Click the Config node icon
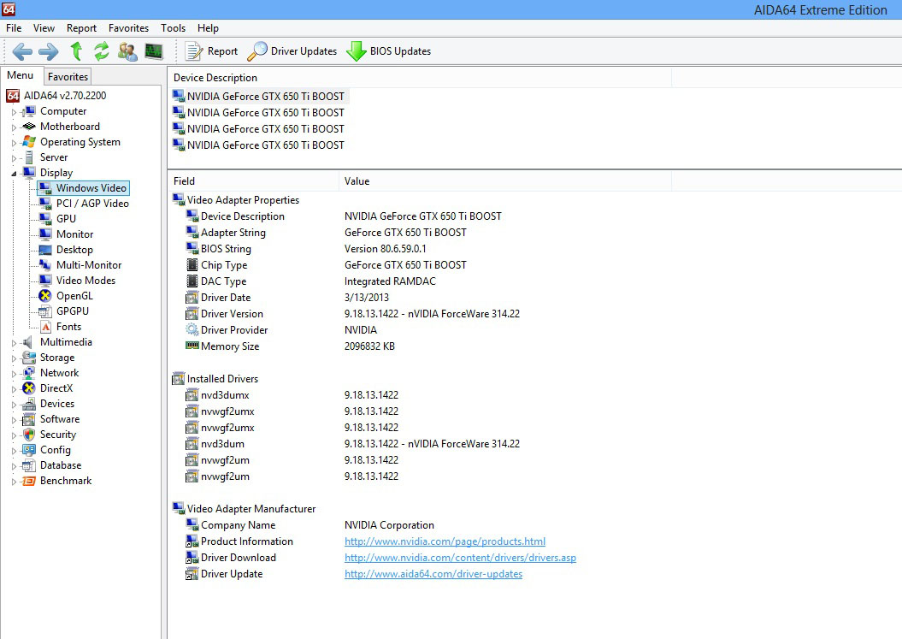Image resolution: width=902 pixels, height=639 pixels. click(x=29, y=450)
